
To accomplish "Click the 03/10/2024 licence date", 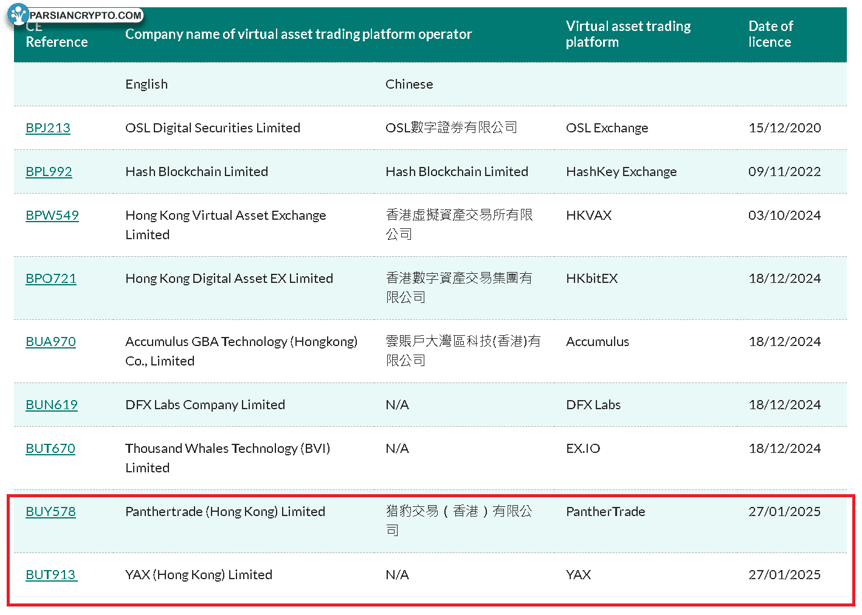I will [784, 216].
